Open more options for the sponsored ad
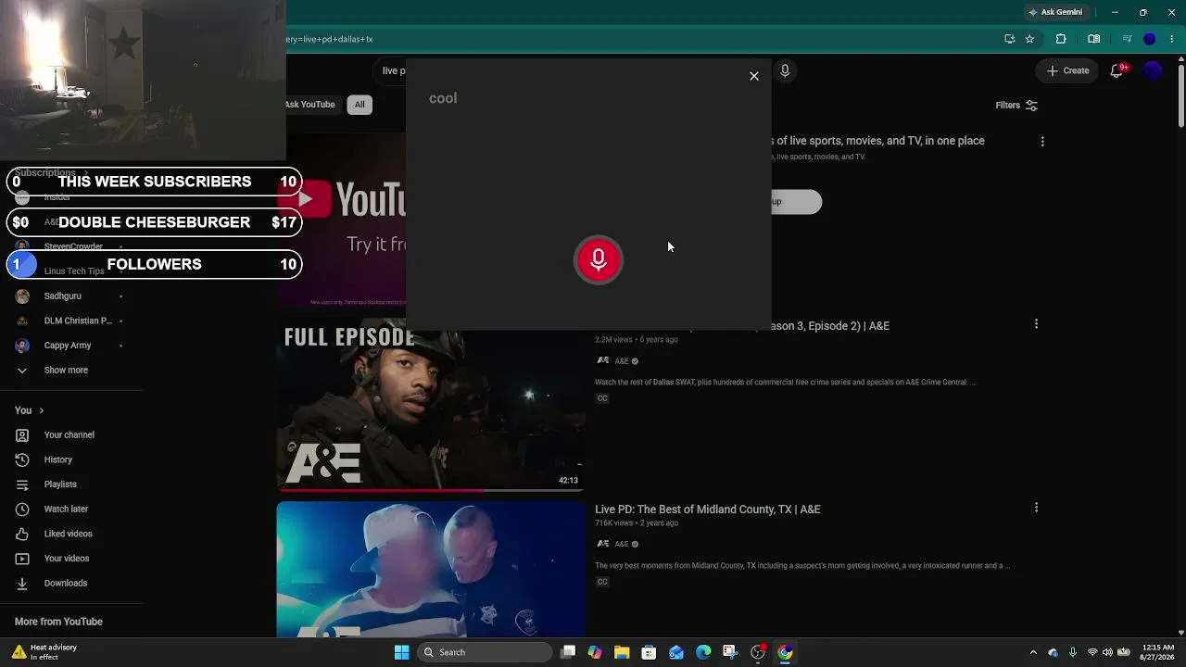 click(1042, 142)
